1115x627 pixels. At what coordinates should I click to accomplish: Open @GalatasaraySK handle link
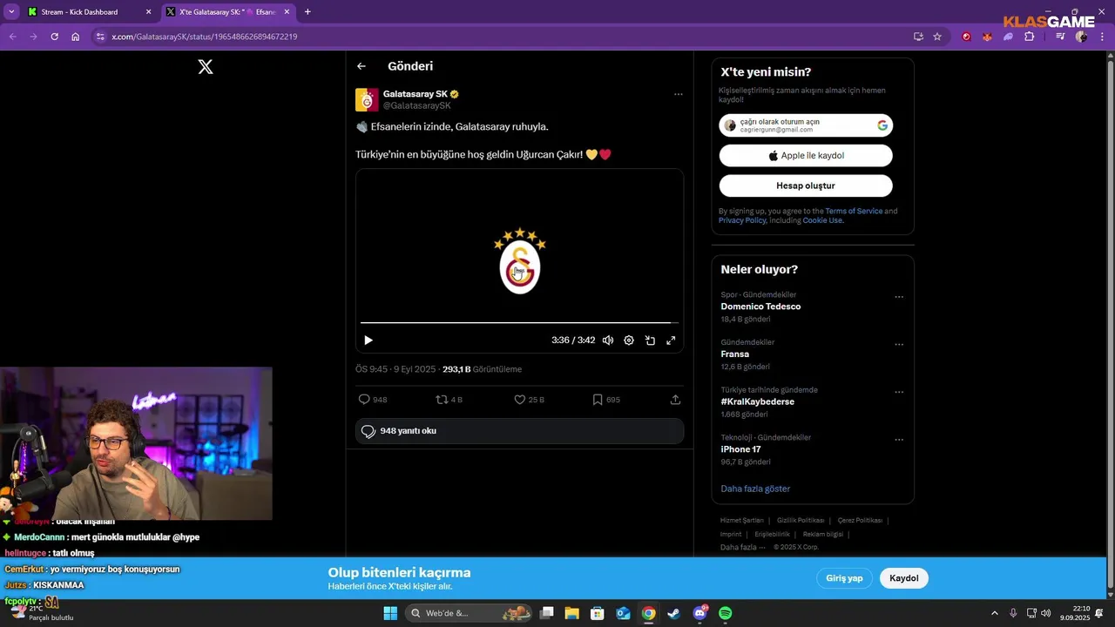[417, 105]
